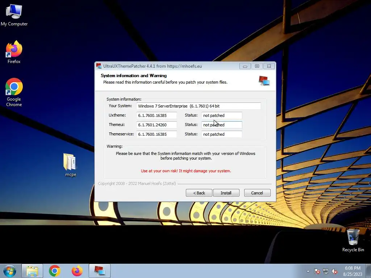371x278 pixels.
Task: Click the Show desktop strip on taskbar
Action: tap(368, 271)
